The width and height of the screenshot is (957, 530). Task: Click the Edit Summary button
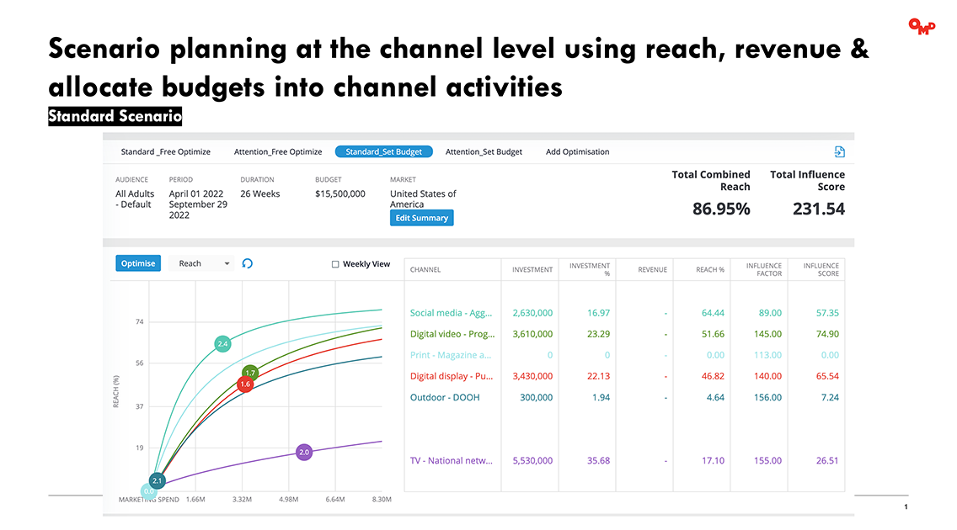tap(421, 217)
